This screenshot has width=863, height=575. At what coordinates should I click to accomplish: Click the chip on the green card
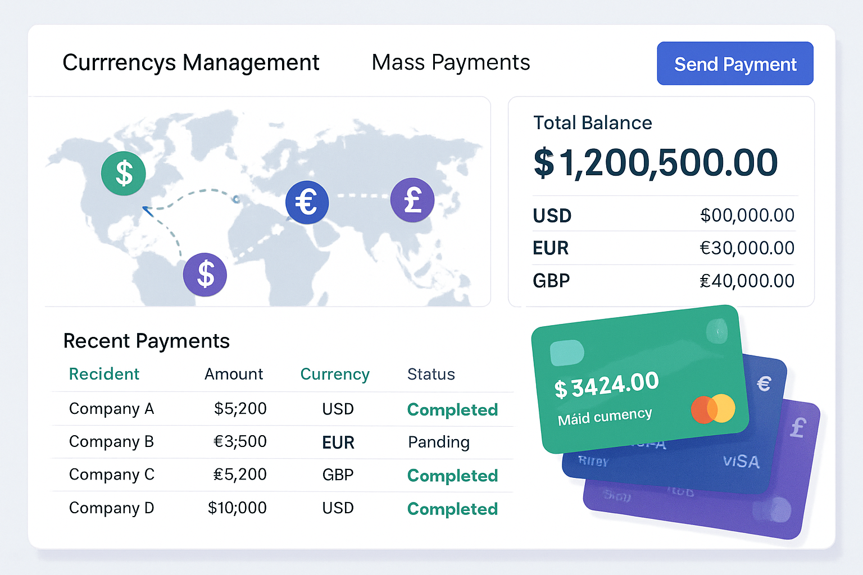(567, 353)
